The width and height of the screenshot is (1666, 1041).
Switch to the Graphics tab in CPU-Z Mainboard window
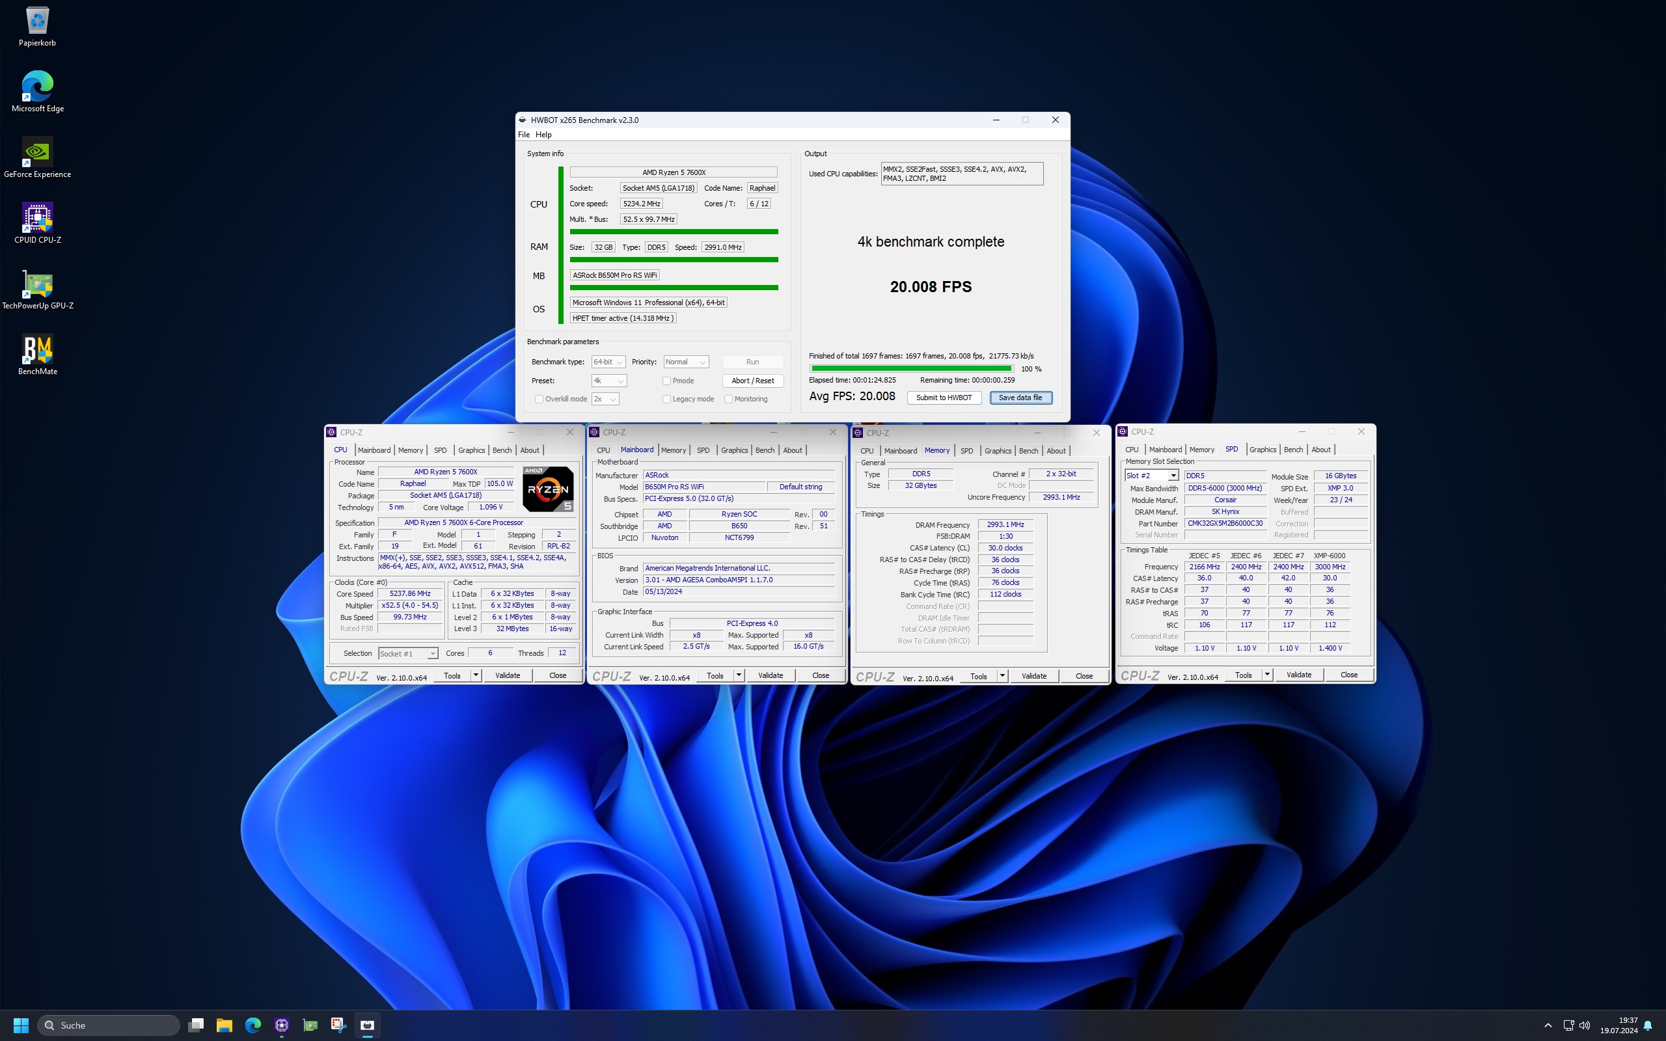(x=734, y=450)
